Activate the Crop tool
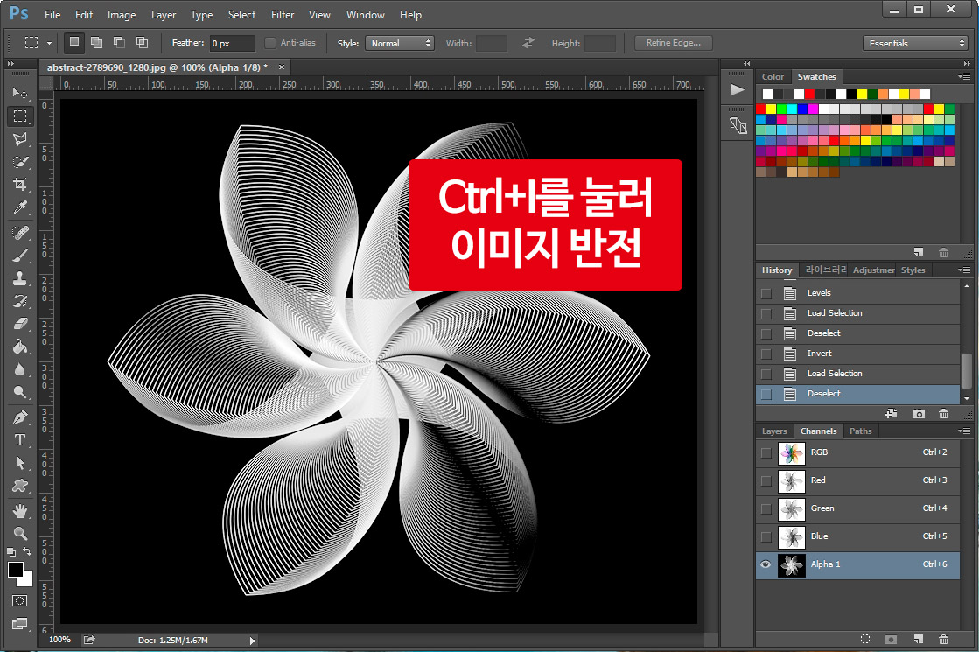979x652 pixels. (21, 185)
